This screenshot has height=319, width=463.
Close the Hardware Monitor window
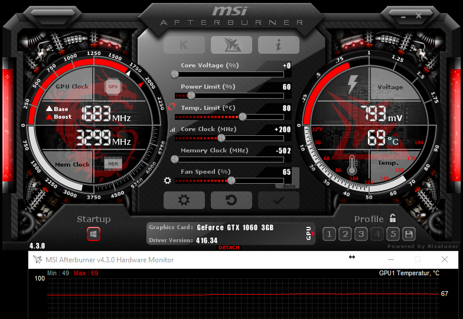(445, 260)
